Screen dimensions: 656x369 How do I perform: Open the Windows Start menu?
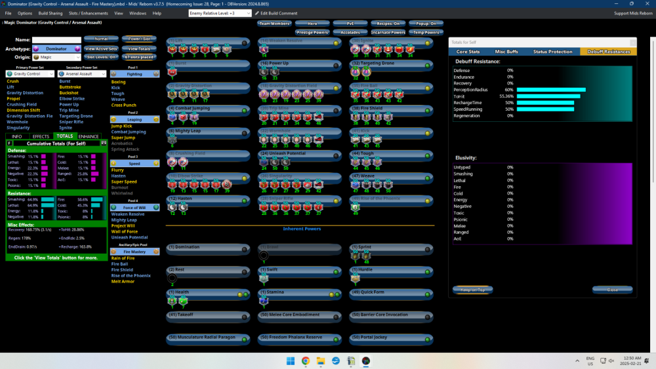(x=291, y=361)
